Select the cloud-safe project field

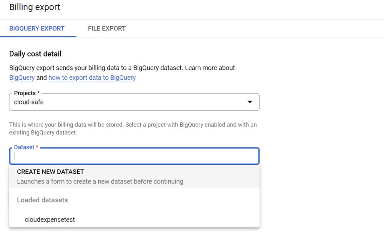[134, 102]
